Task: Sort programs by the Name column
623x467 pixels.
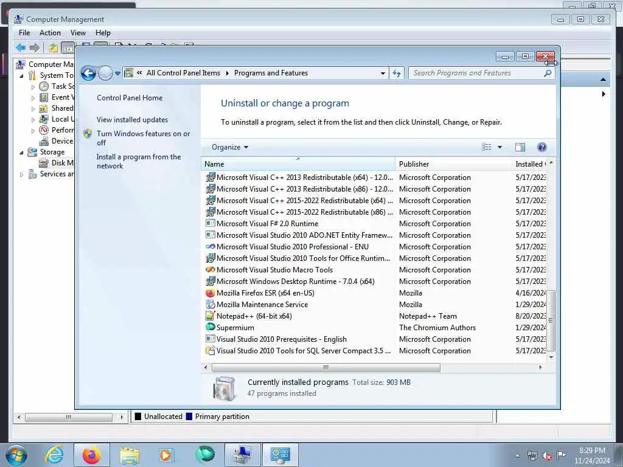Action: [x=298, y=164]
